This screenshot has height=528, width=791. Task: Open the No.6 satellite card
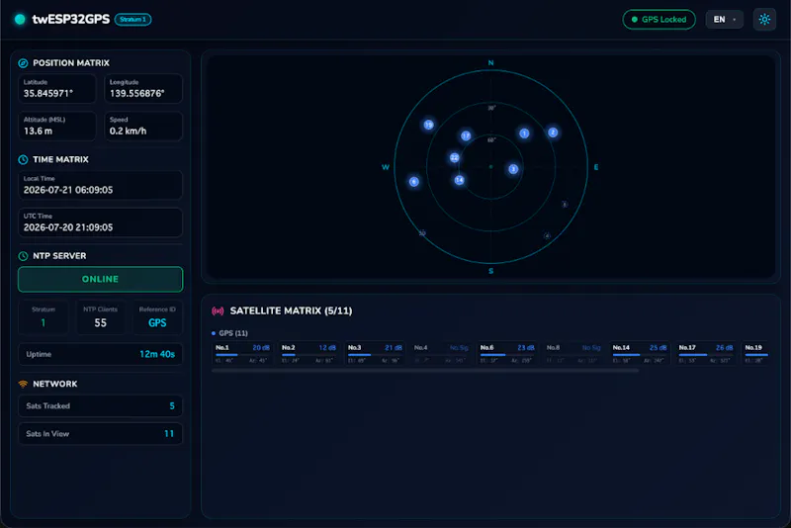coord(507,354)
